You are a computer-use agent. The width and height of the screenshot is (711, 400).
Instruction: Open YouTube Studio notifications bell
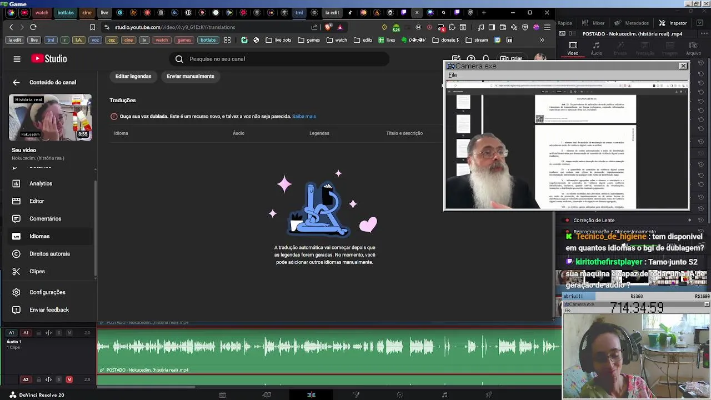pyautogui.click(x=486, y=58)
